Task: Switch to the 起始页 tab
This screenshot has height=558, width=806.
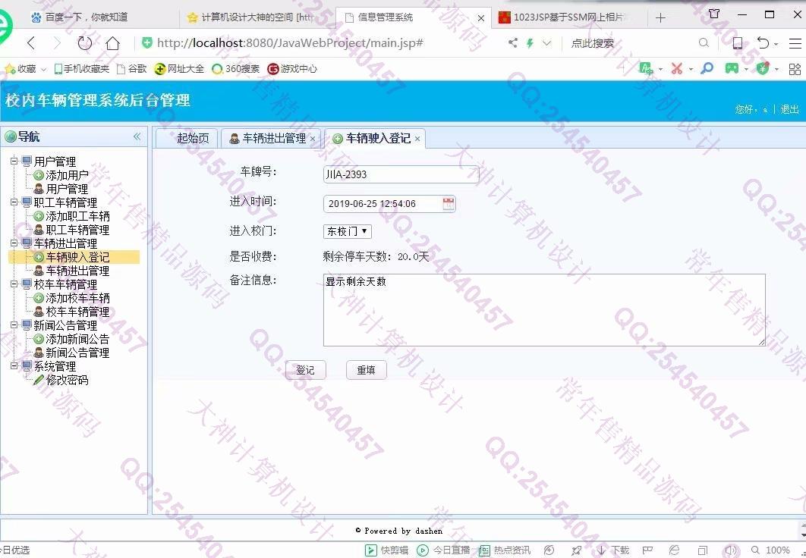Action: [187, 138]
